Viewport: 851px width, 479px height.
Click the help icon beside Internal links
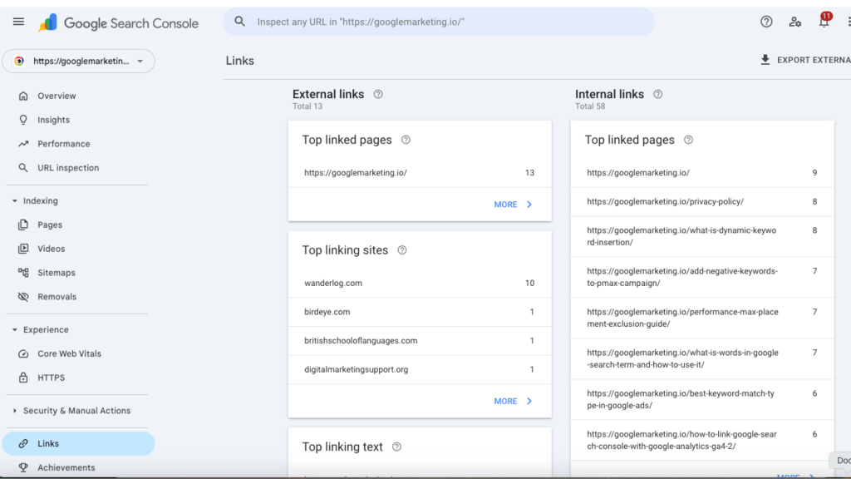pyautogui.click(x=658, y=94)
